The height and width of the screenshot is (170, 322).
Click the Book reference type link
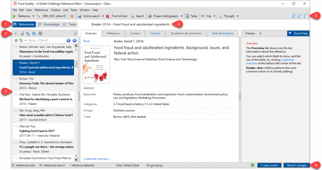(87, 41)
